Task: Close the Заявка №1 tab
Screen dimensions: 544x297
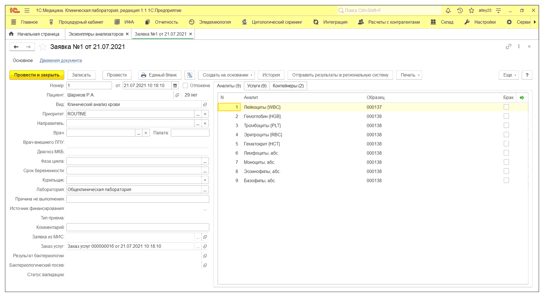Action: click(190, 34)
